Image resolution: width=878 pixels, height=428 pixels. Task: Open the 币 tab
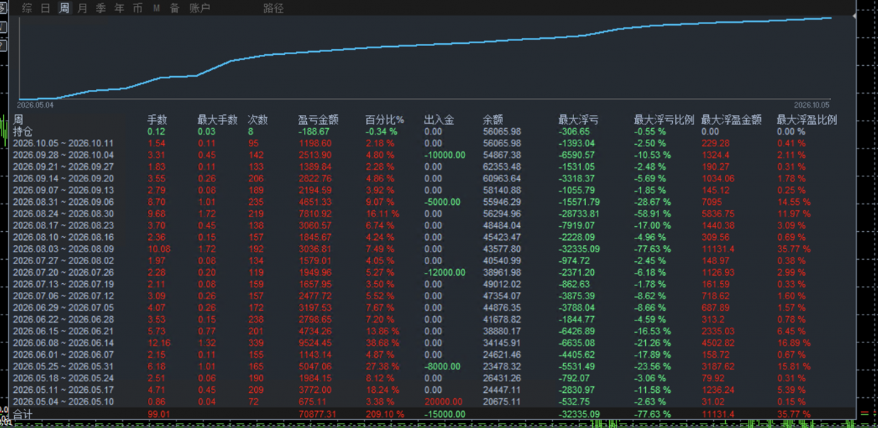(x=138, y=8)
